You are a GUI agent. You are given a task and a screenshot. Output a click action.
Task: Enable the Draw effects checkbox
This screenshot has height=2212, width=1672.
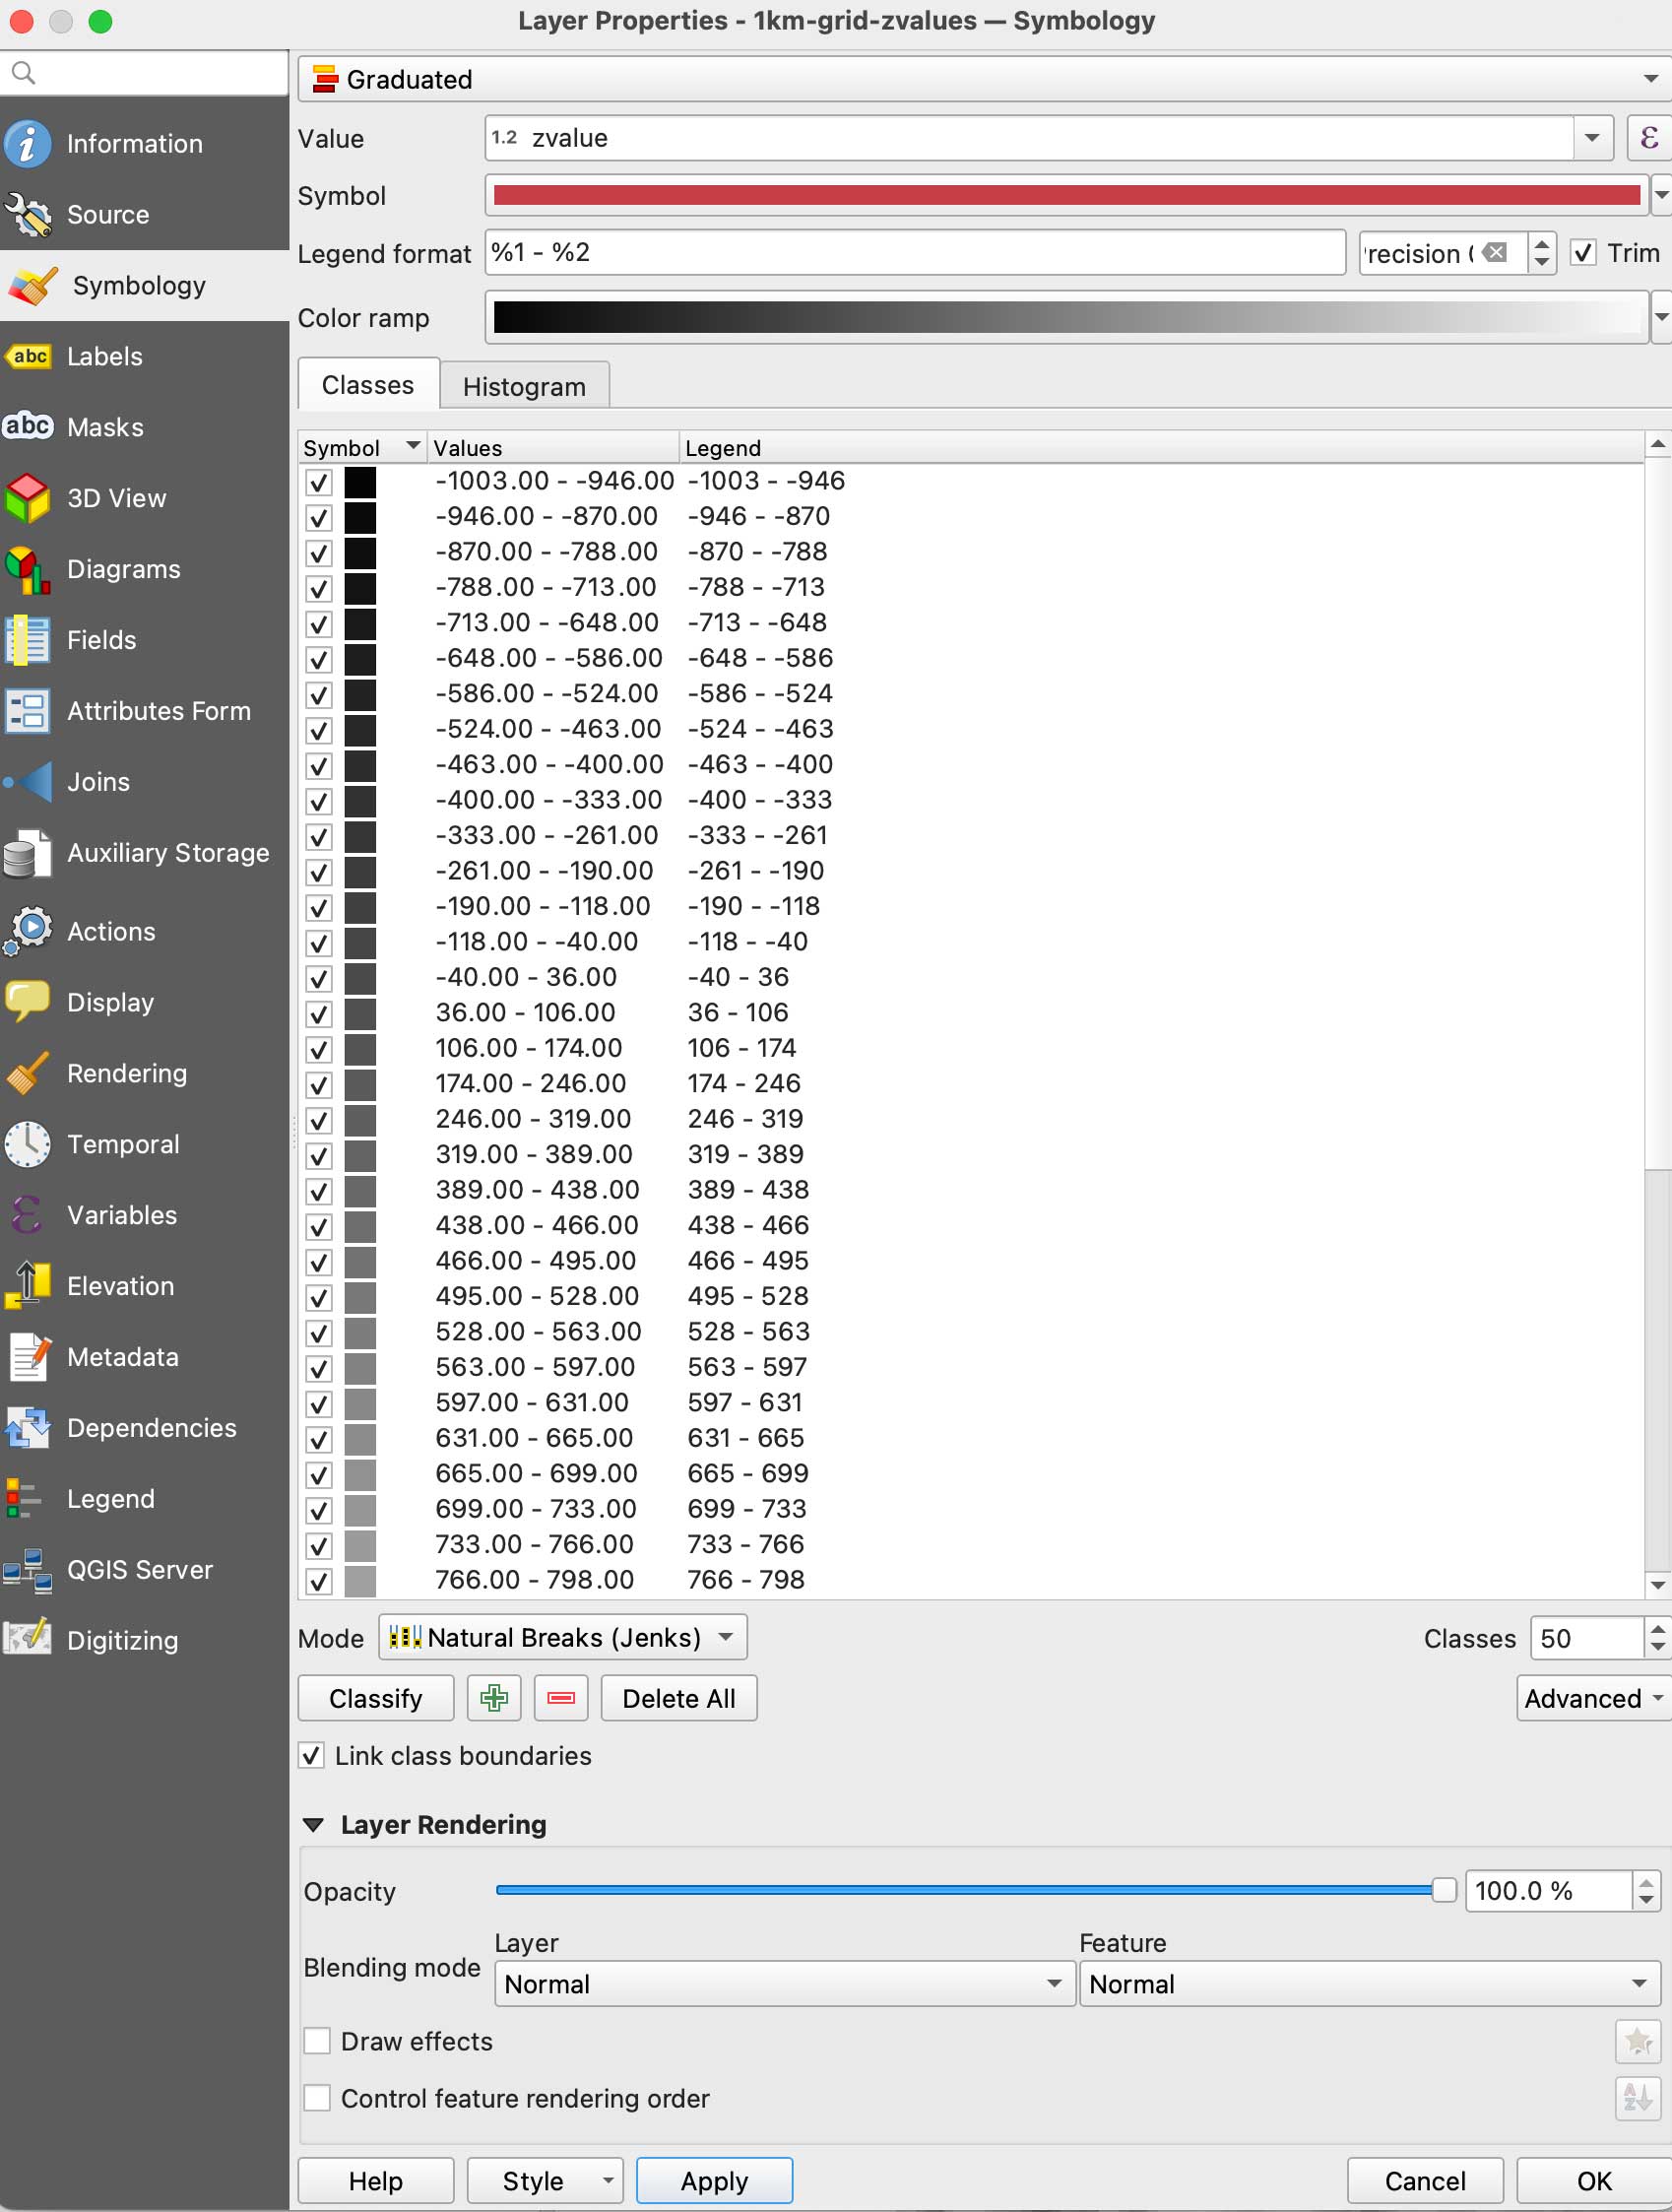318,2041
